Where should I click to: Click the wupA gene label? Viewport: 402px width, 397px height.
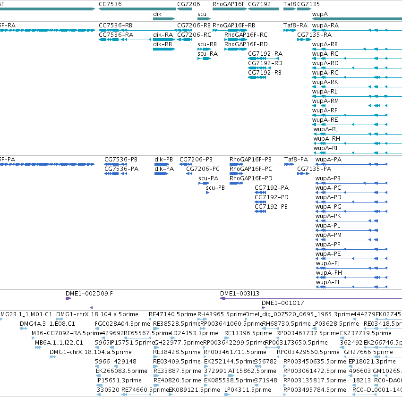click(320, 14)
